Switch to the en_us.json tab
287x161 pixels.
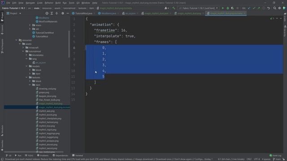pyautogui.click(x=130, y=13)
